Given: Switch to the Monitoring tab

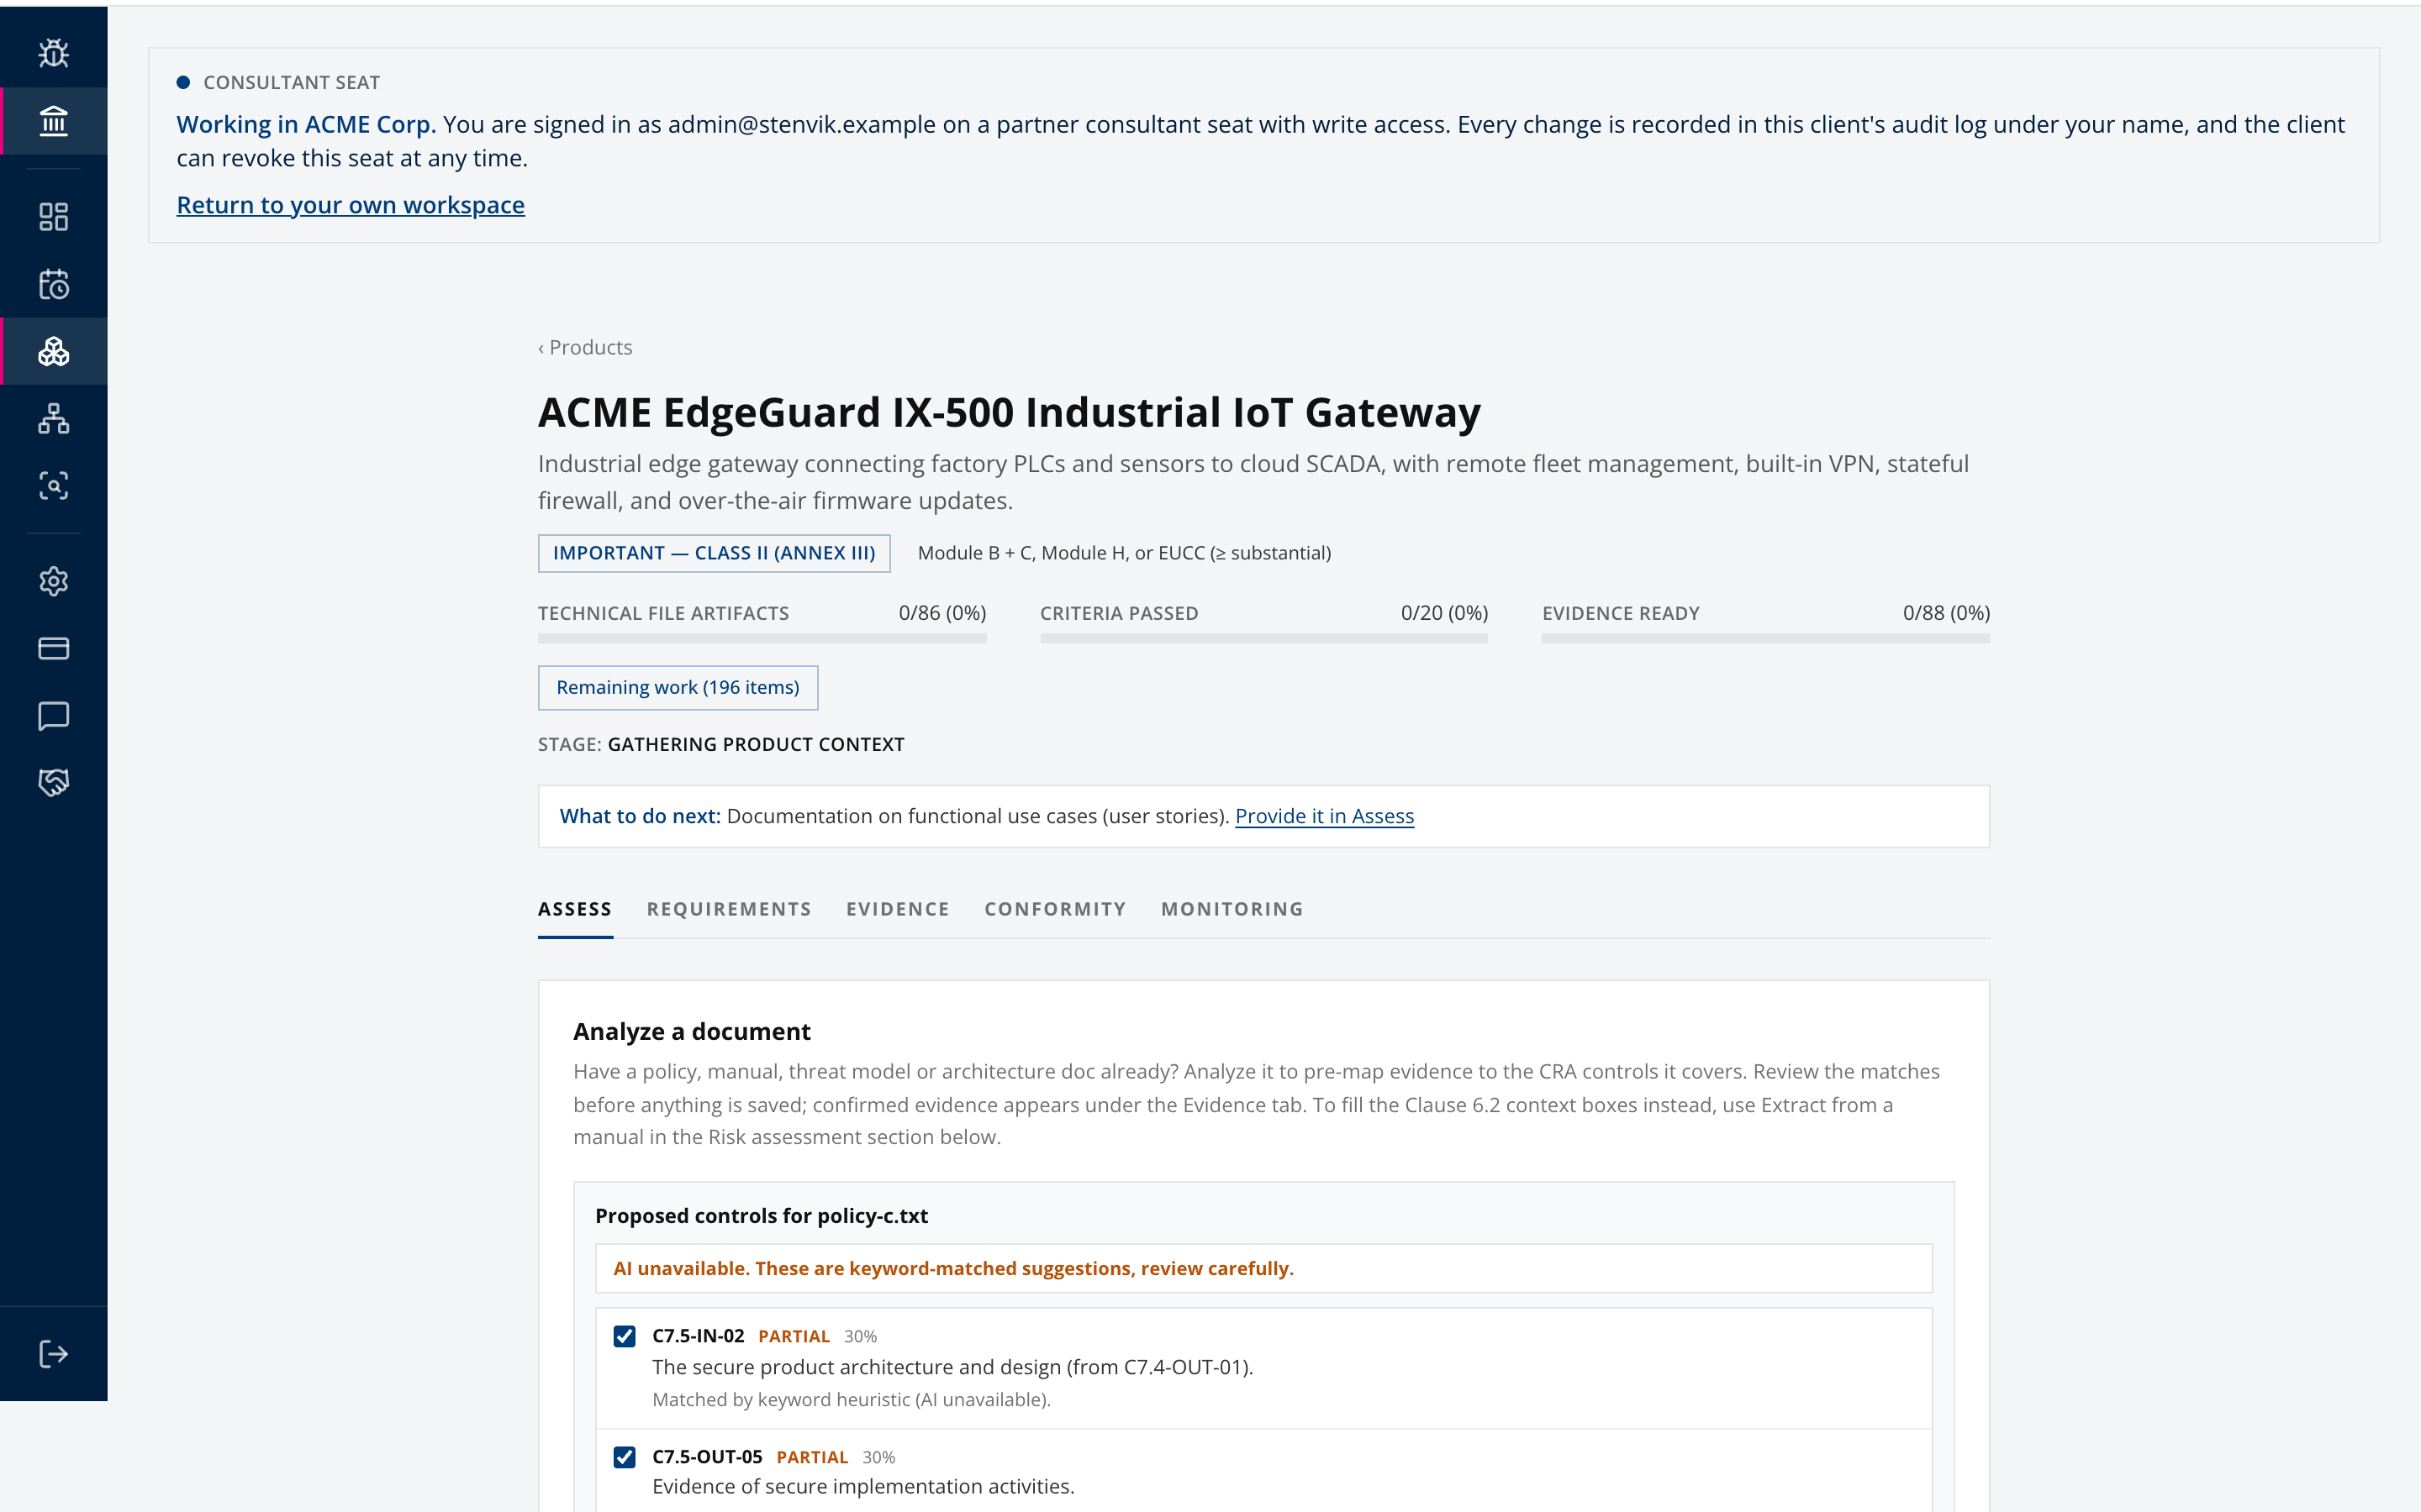Looking at the screenshot, I should point(1232,909).
